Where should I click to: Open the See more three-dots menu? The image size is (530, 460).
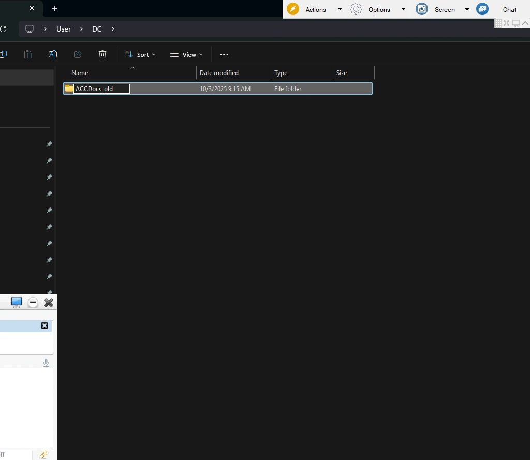click(x=224, y=54)
